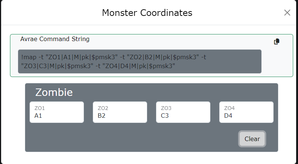The width and height of the screenshot is (298, 164).
Task: Click the second line starting with "ZO3|C3"
Action: pos(98,66)
